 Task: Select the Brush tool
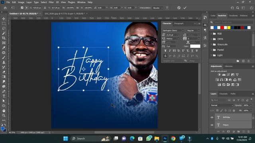(x=4, y=58)
